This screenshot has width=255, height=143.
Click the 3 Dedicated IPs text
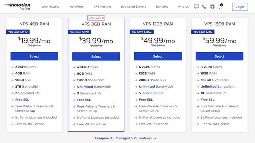point(89,93)
